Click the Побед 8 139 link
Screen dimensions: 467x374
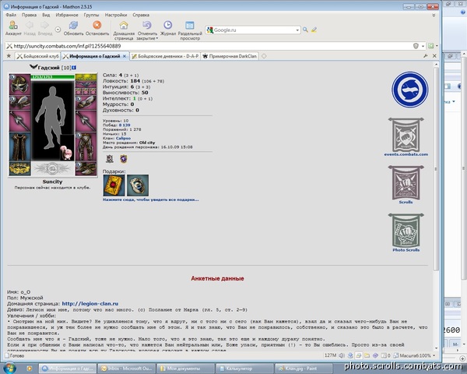125,125
